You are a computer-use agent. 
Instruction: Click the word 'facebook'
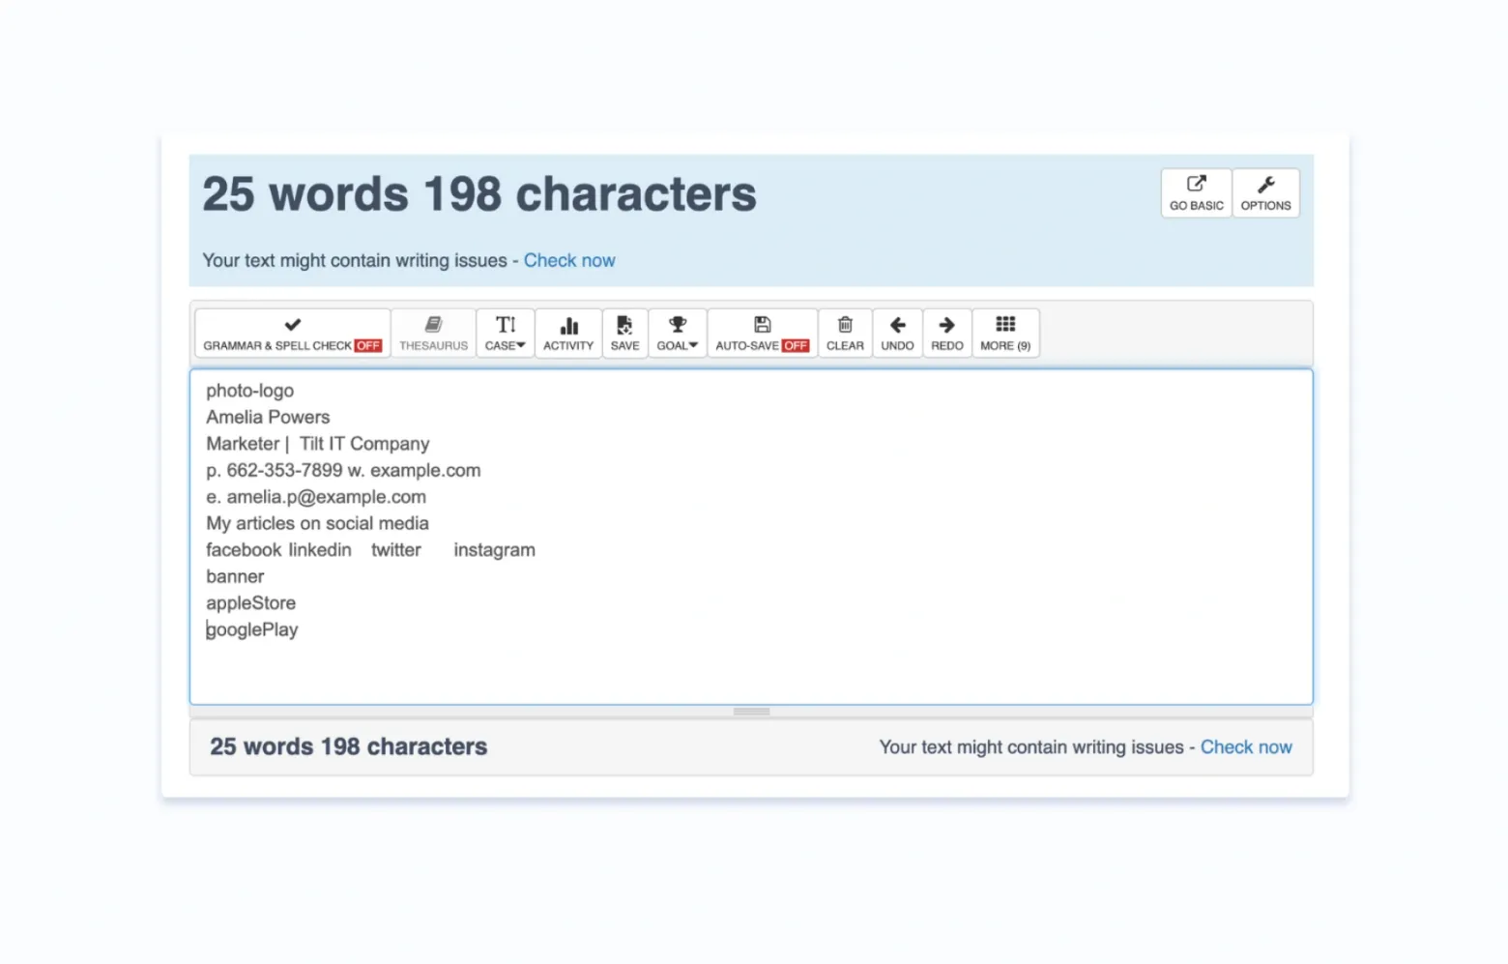[x=244, y=550]
